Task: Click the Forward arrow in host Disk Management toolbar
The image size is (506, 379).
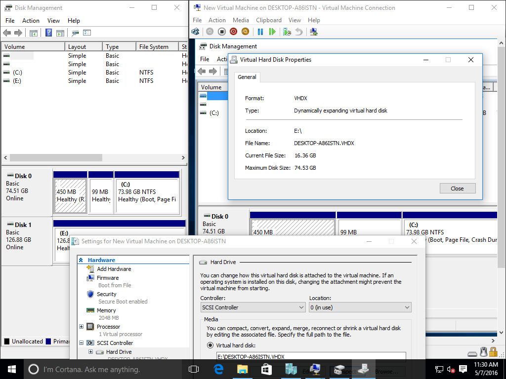Action: (18, 33)
